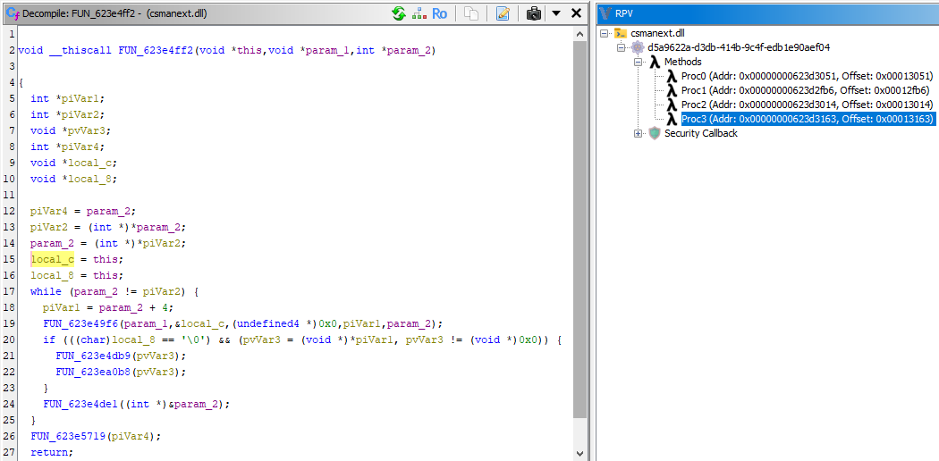Select Proc2 at address 0x623d3014
Image resolution: width=939 pixels, height=461 pixels.
pos(808,105)
